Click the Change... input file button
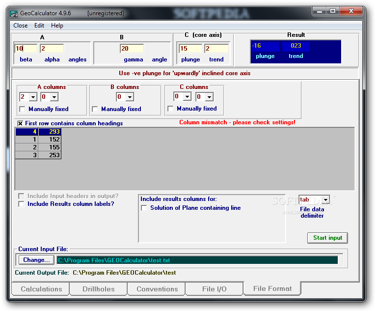The height and width of the screenshot is (312, 376). tap(36, 260)
